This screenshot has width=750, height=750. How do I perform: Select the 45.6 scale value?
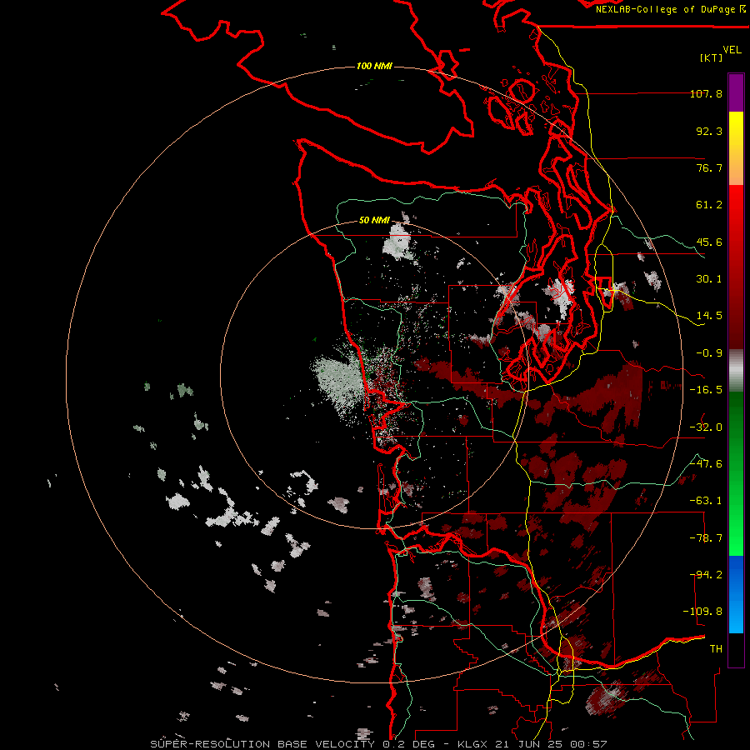pyautogui.click(x=709, y=242)
